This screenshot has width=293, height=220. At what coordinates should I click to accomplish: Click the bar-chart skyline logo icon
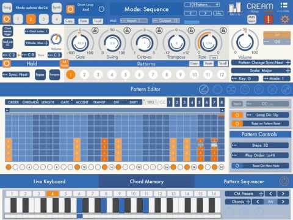(235, 8)
